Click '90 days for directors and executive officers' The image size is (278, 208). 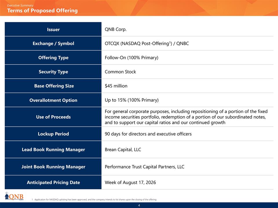(148, 134)
